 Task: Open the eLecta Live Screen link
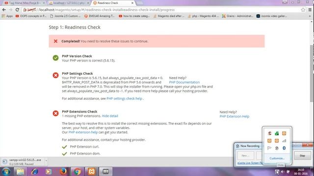pyautogui.click(x=250, y=163)
